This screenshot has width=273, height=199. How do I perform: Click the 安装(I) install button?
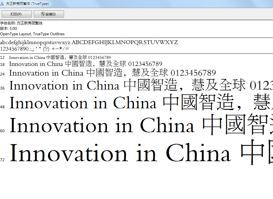(x=49, y=14)
